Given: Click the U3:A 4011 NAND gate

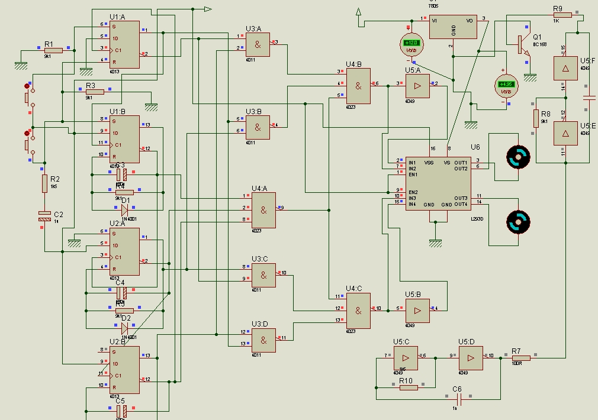Looking at the screenshot, I should tap(258, 44).
